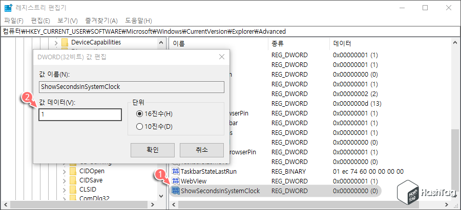Click the value list scroll up arrow
Viewport: 461px width, 210px height.
455,43
